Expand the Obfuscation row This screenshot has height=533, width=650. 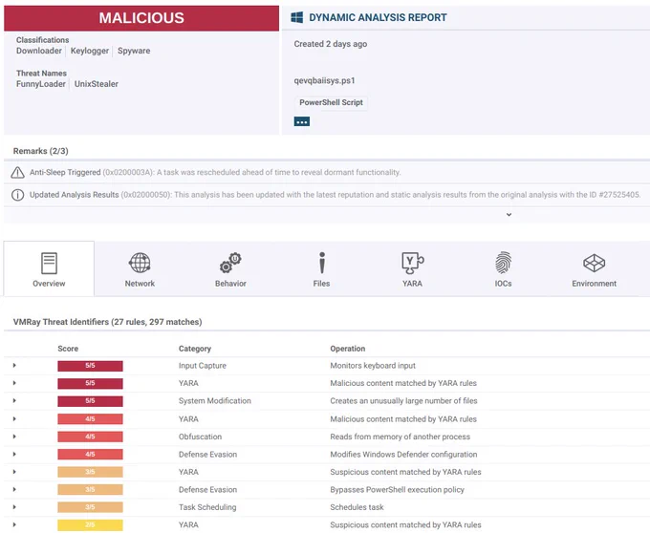tap(14, 437)
